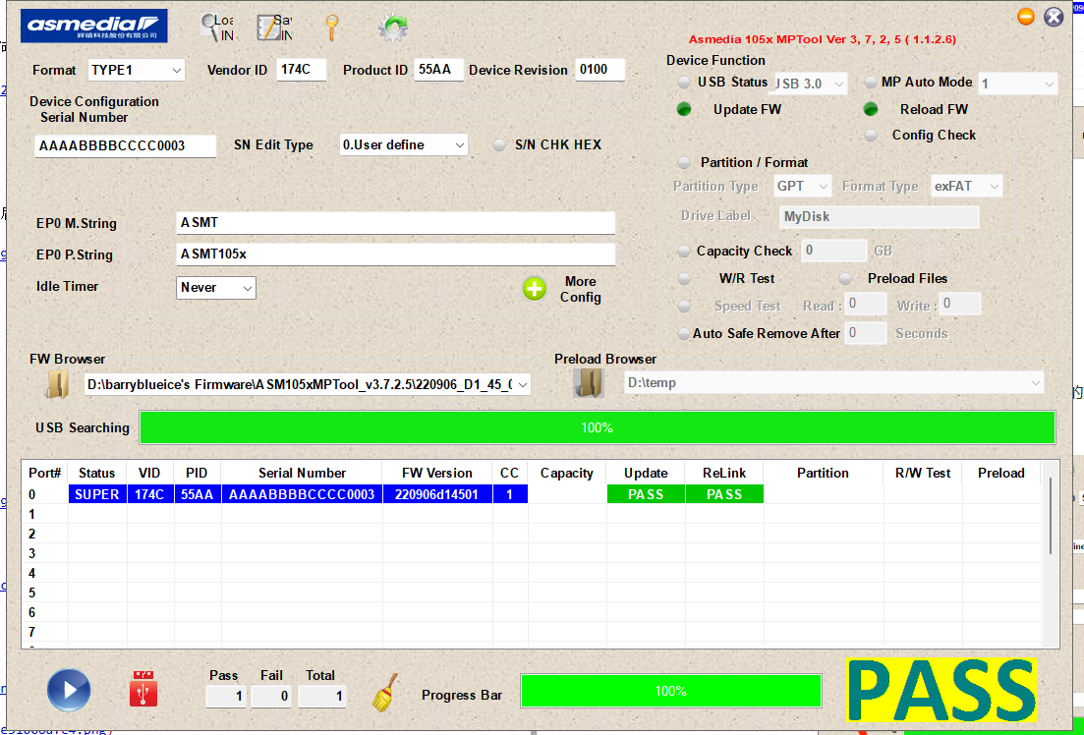The height and width of the screenshot is (735, 1084).
Task: Click the Total count field
Action: 321,697
